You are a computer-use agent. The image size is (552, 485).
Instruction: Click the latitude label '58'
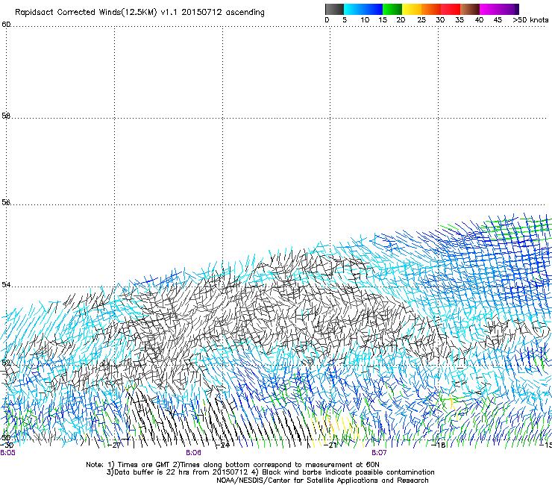point(6,116)
